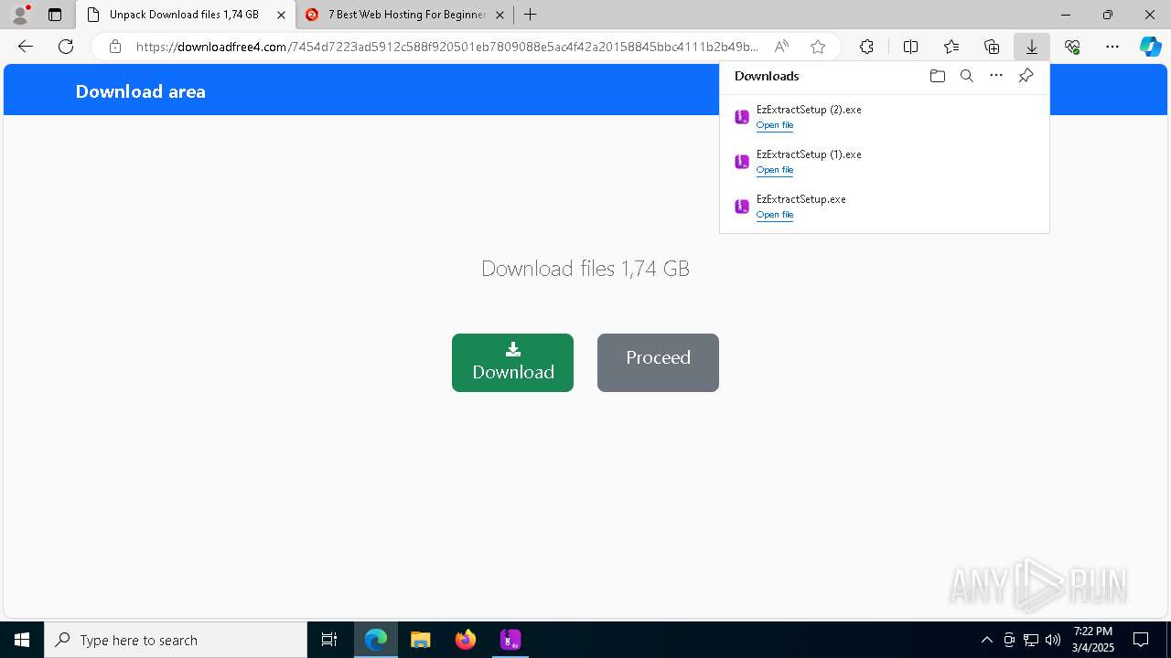Select the EzExtractSetup (1).exe file icon
The width and height of the screenshot is (1171, 658).
(742, 162)
